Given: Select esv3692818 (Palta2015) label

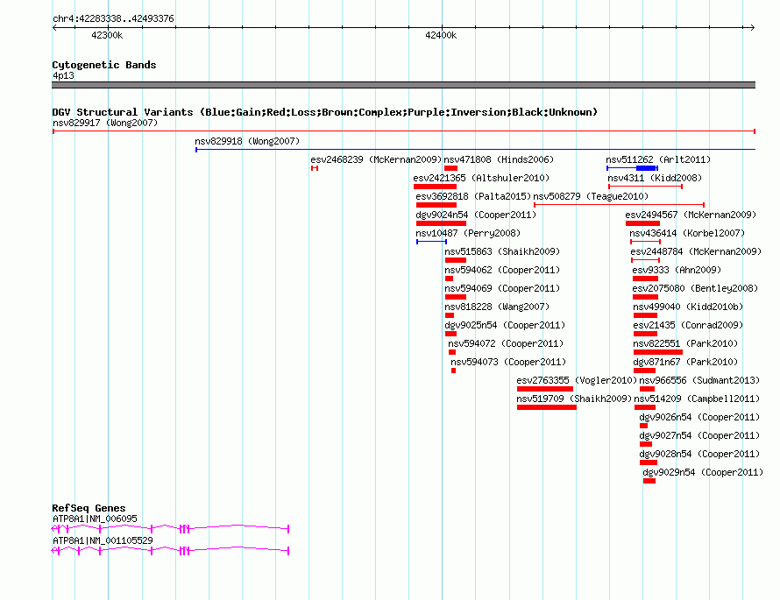Looking at the screenshot, I should tap(473, 196).
